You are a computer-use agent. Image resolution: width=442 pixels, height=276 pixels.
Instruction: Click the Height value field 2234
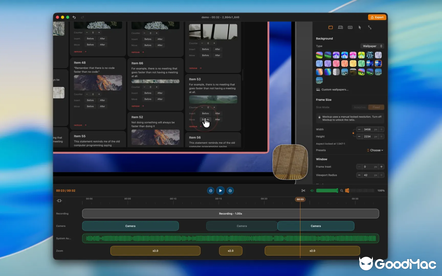tap(370, 136)
